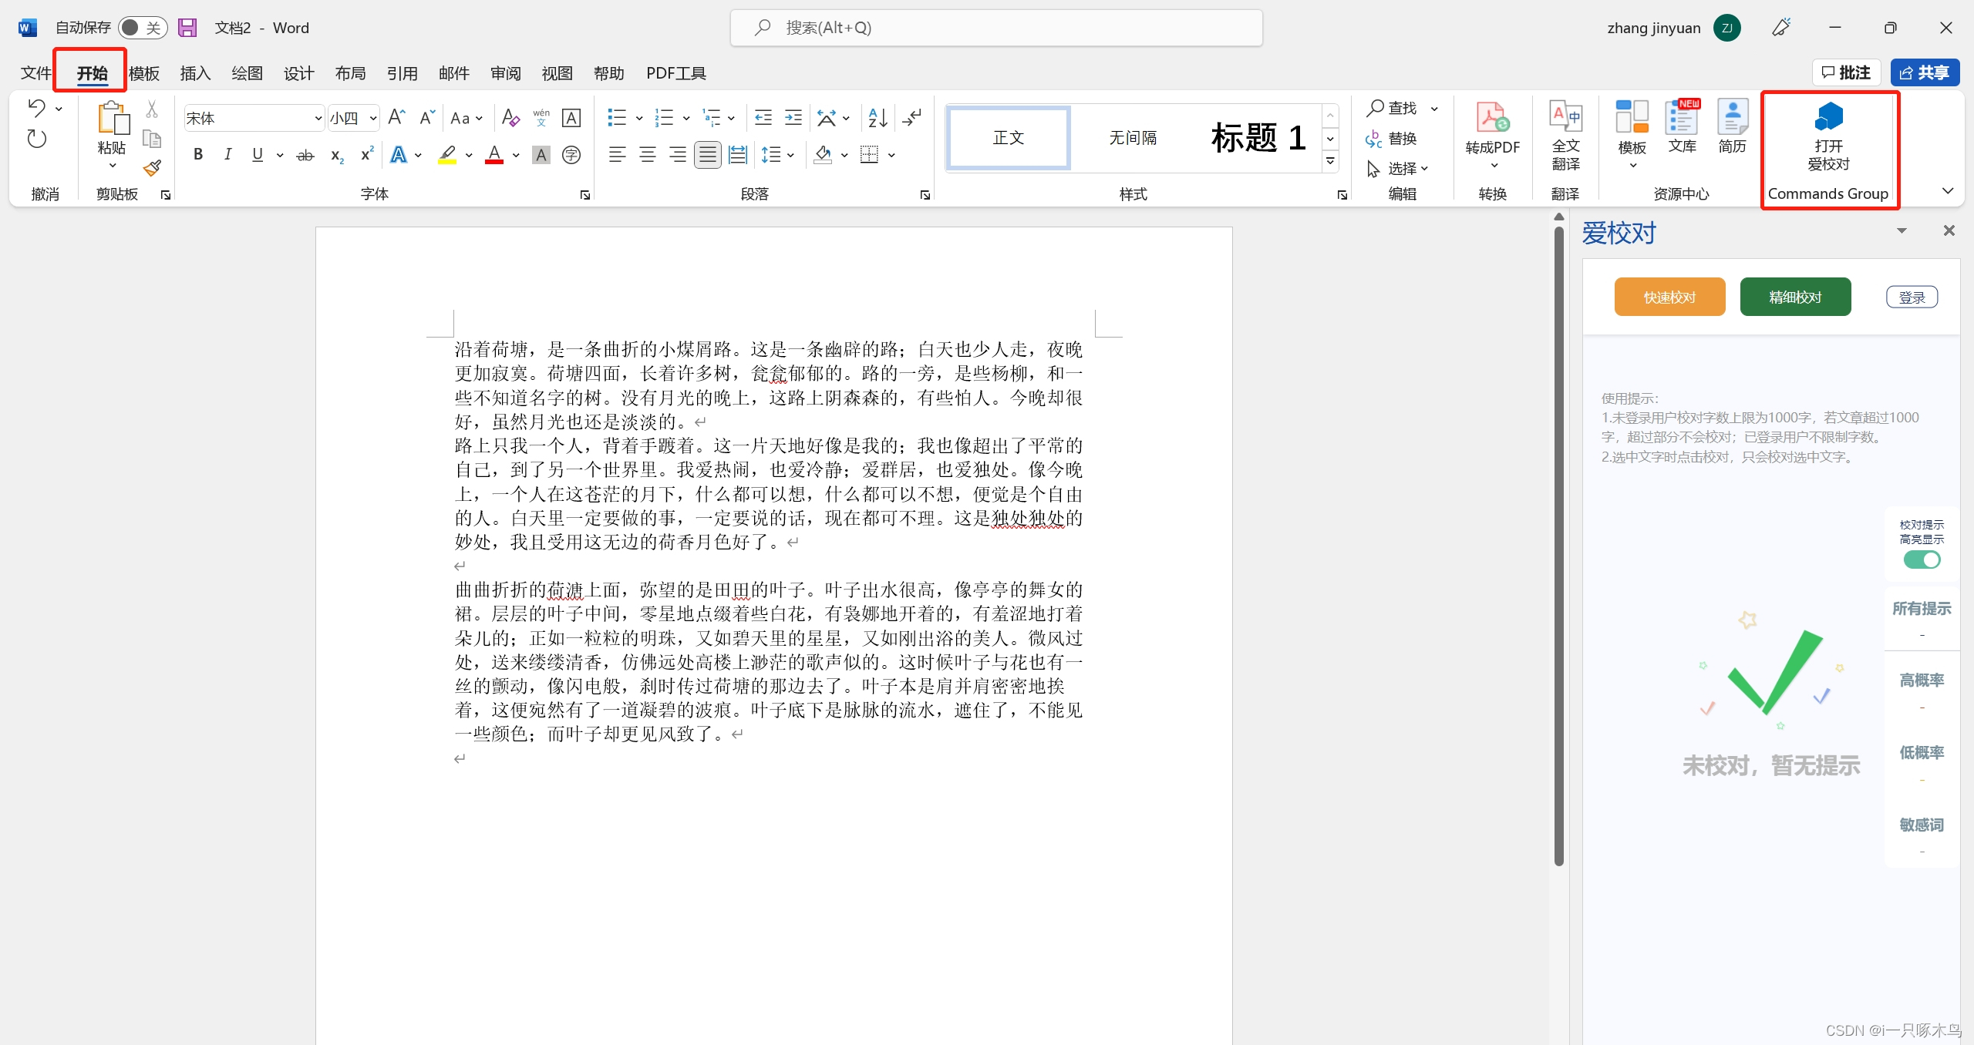Click the orange 快速校对 button
Viewport: 1974px width, 1045px height.
tap(1669, 297)
